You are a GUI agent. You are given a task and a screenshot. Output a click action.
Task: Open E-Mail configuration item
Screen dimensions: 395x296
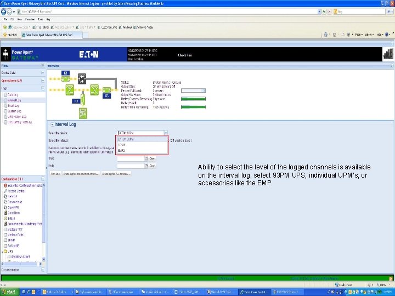pyautogui.click(x=9, y=219)
